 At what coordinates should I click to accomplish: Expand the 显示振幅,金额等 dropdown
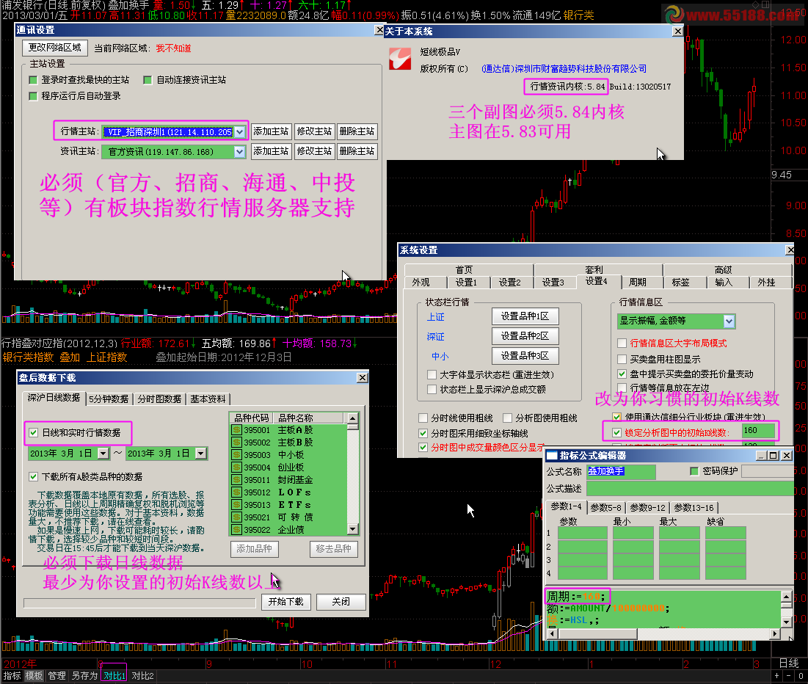pyautogui.click(x=729, y=321)
